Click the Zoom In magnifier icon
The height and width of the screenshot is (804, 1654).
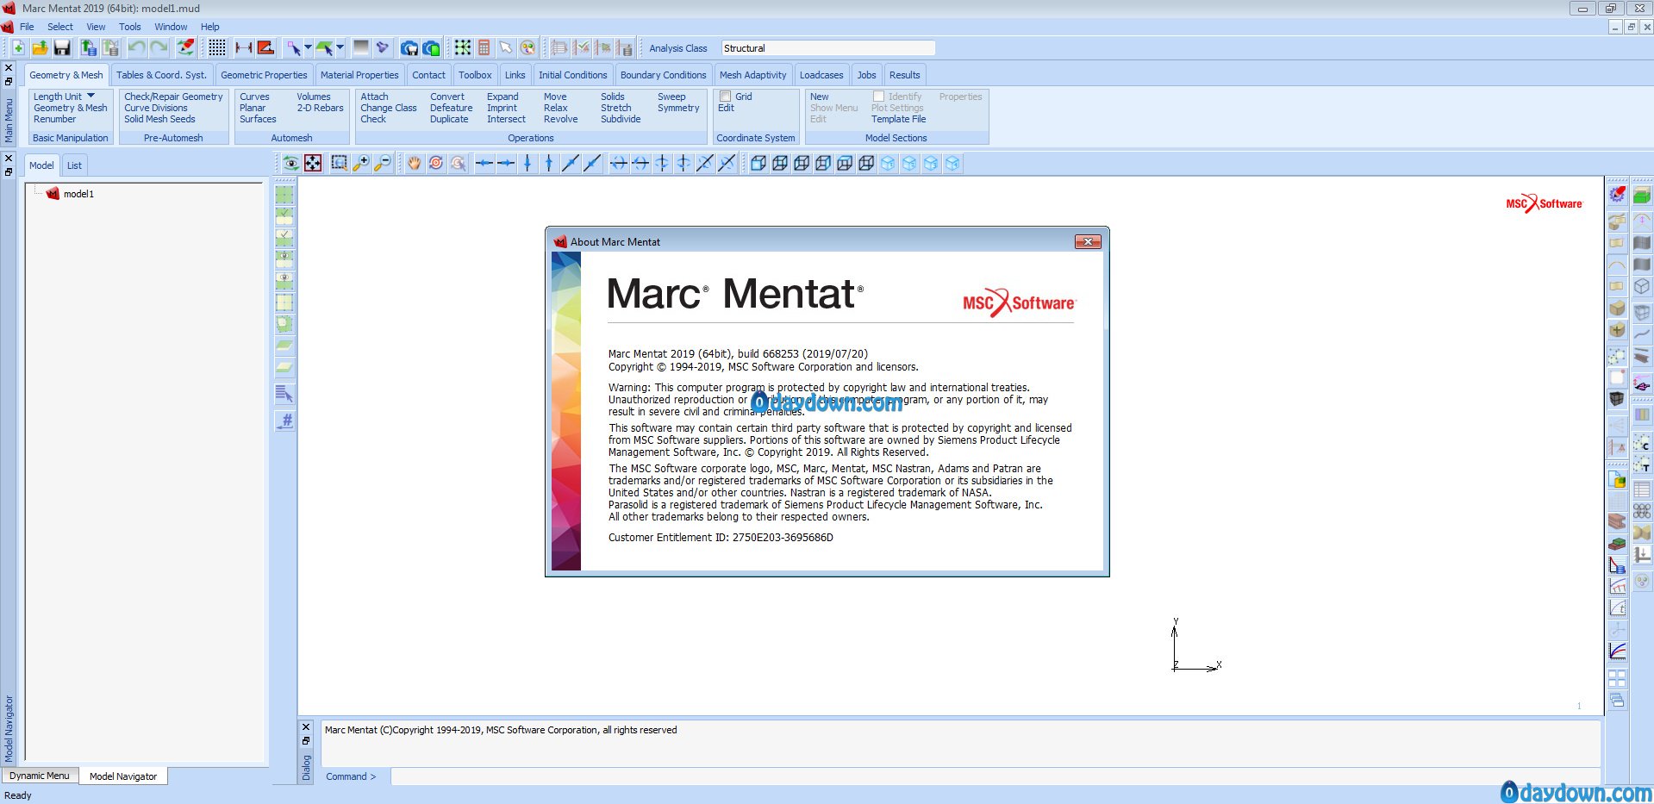tap(361, 163)
